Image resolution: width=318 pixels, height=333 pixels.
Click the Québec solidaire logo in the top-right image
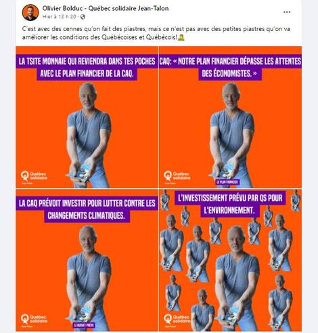pos(177,177)
